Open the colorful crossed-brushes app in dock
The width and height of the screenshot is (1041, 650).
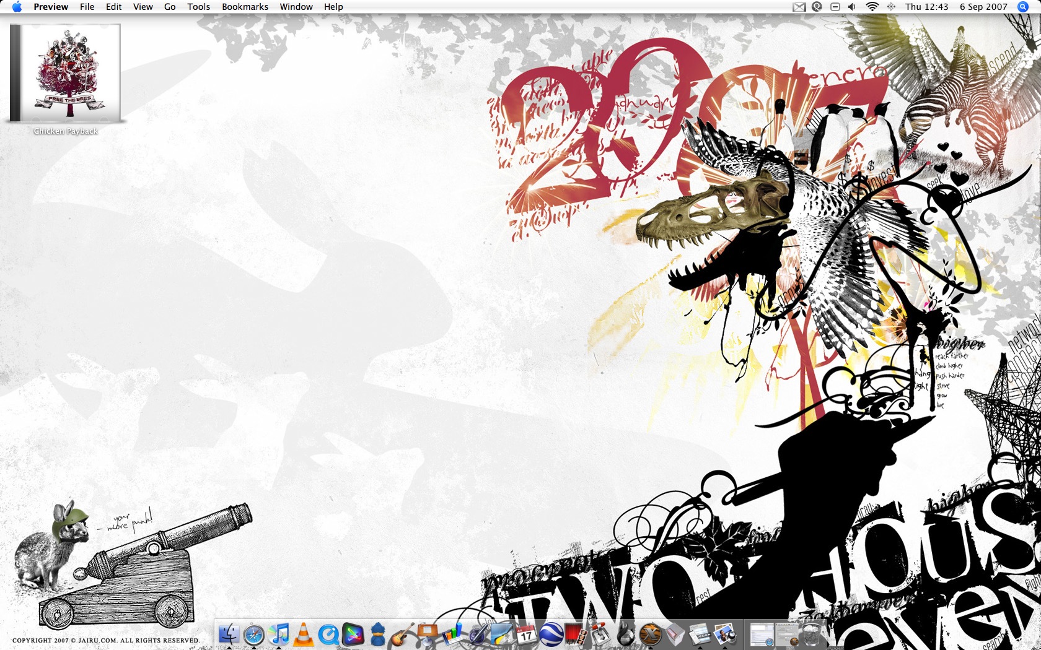tap(353, 635)
